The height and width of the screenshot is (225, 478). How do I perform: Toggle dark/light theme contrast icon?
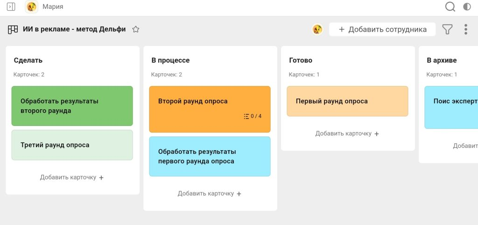coord(467,7)
